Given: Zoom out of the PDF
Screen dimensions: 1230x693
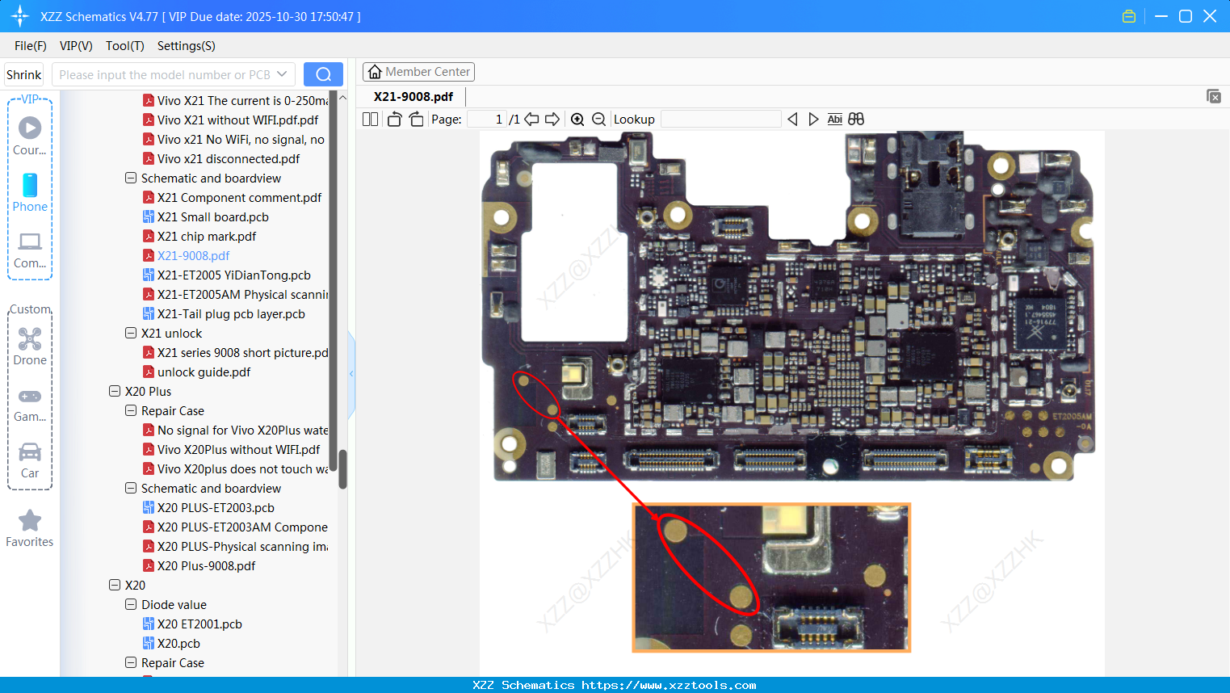Looking at the screenshot, I should click(598, 120).
